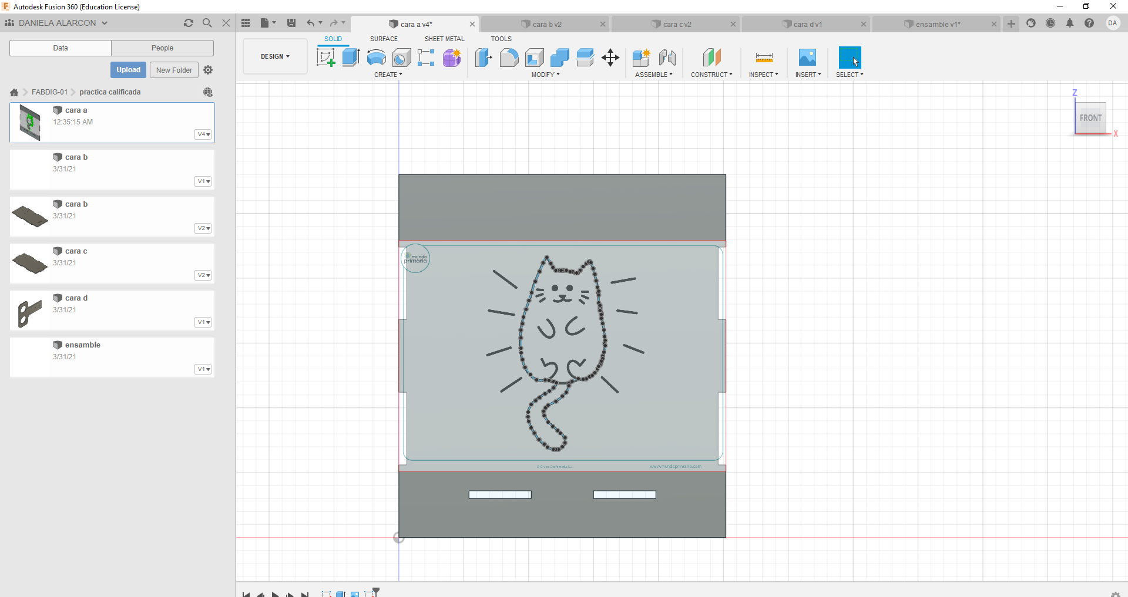Choose the Hole tool icon
This screenshot has height=597, width=1128.
(x=401, y=58)
